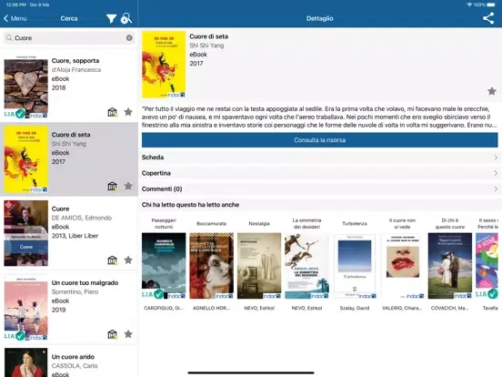Click author d'Aloja Francesca
Screen dimensions: 502x377
tap(76, 69)
